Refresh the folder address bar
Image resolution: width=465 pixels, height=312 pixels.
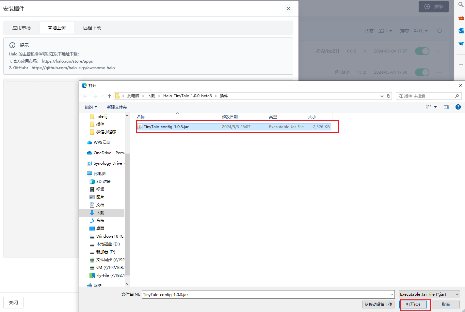click(389, 96)
